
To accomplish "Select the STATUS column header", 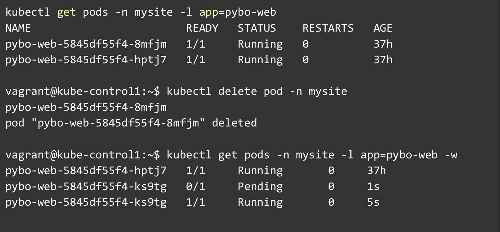I will 257,28.
